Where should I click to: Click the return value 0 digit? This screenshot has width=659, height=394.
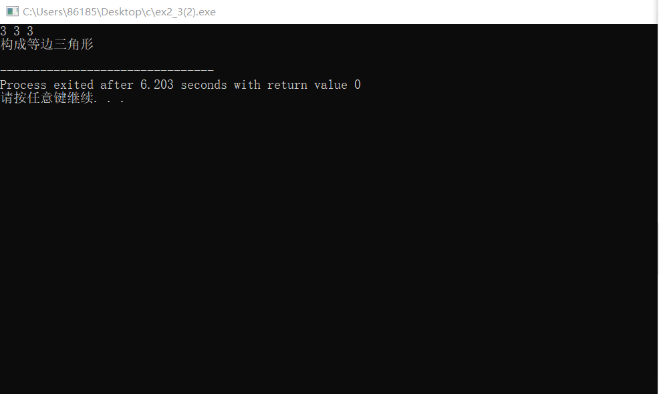click(x=358, y=85)
